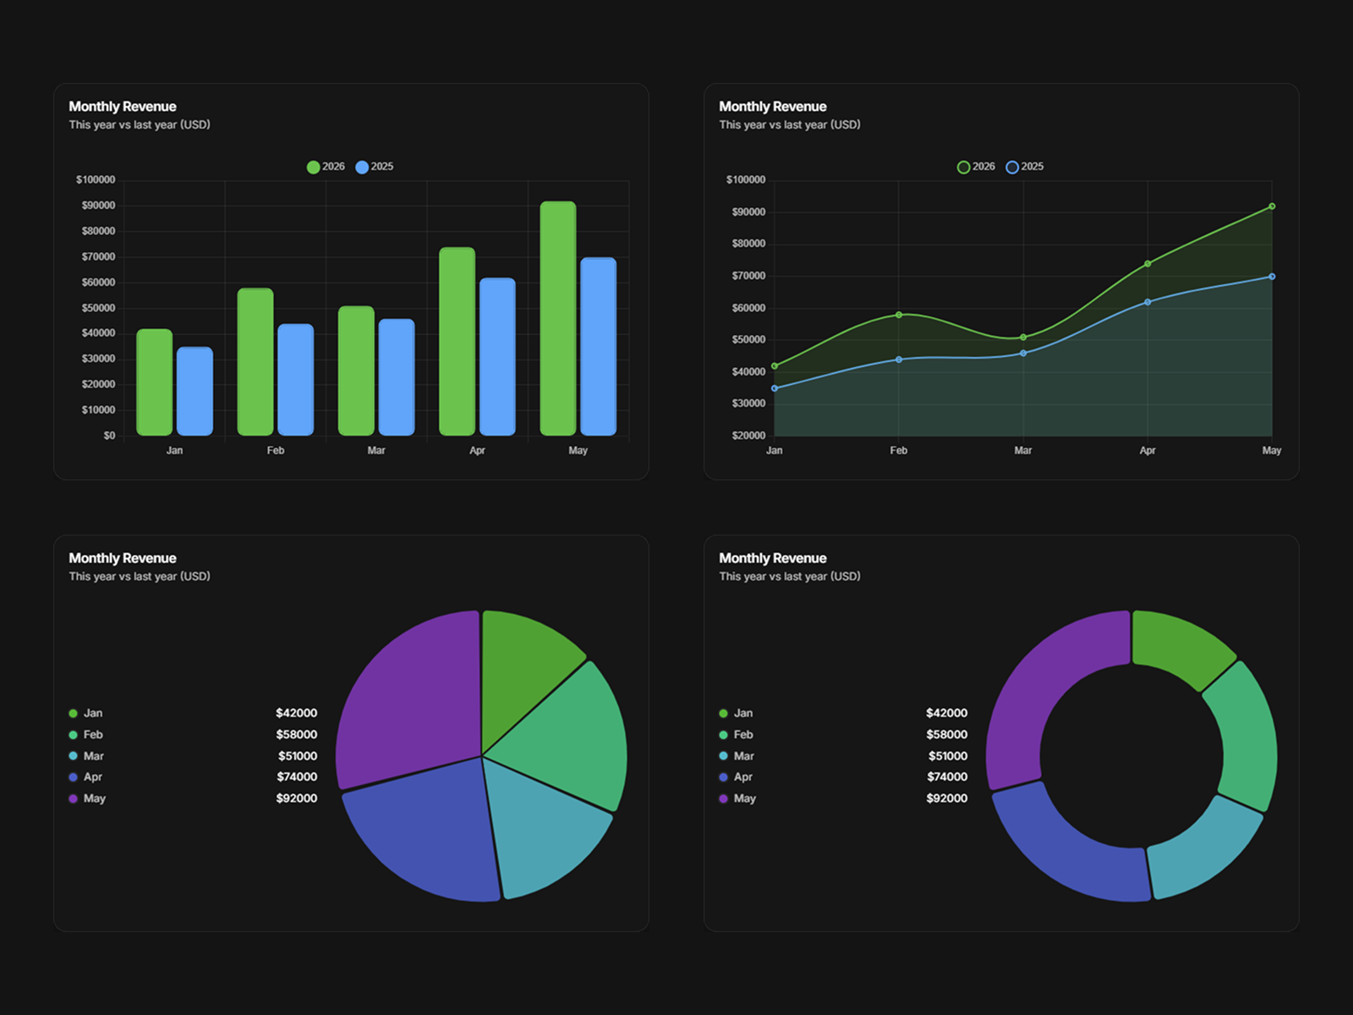Screen dimensions: 1353x1015
Task: Click the May x-axis label on bar chart
Action: 578,450
